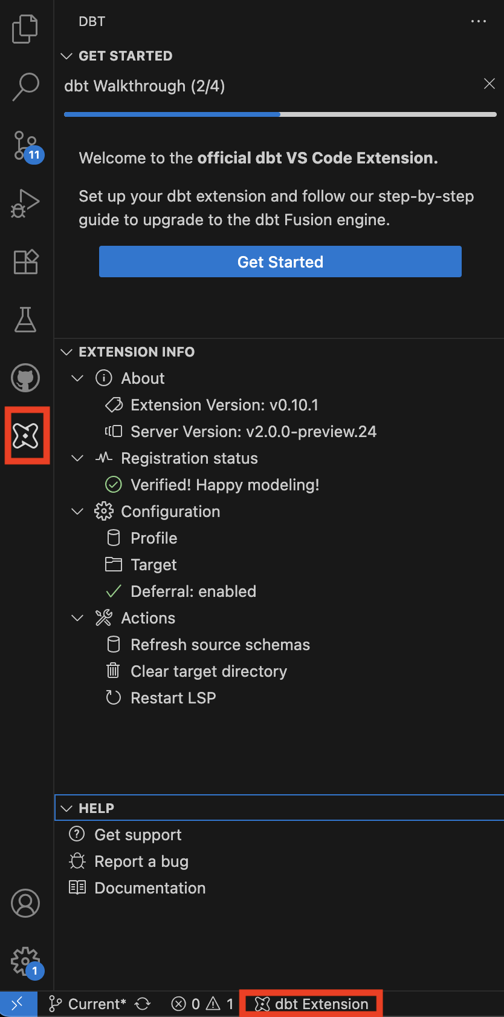Collapse the About tree node
This screenshot has height=1017, width=504.
(77, 378)
